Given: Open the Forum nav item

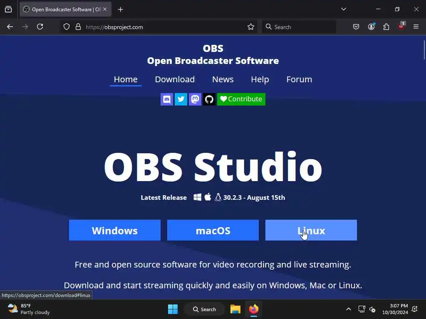Looking at the screenshot, I should click(x=299, y=79).
